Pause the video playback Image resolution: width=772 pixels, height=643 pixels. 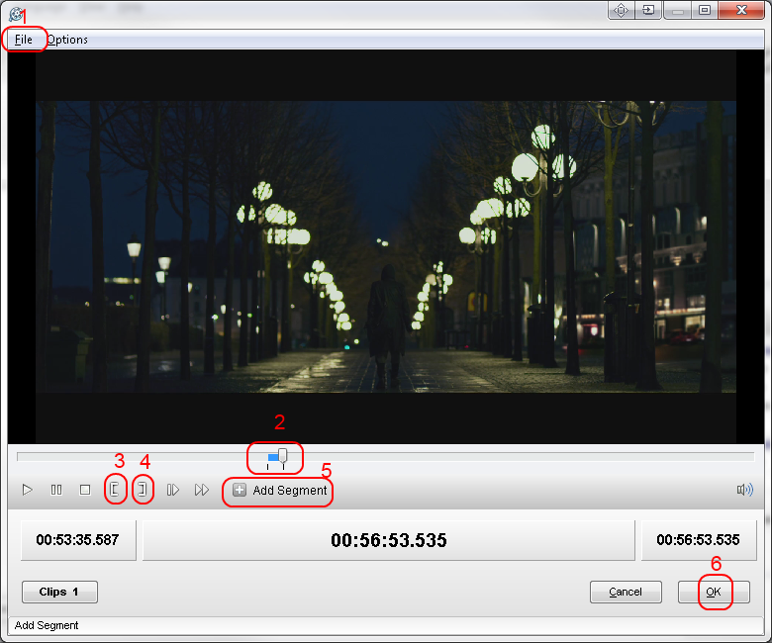point(56,490)
